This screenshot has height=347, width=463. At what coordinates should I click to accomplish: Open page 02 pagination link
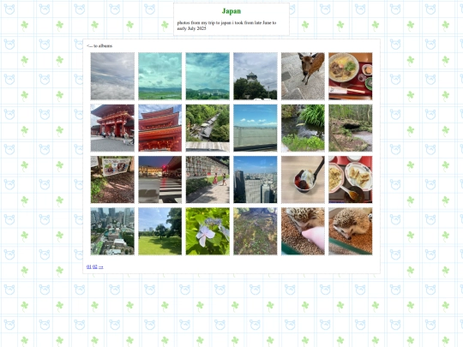click(x=95, y=266)
